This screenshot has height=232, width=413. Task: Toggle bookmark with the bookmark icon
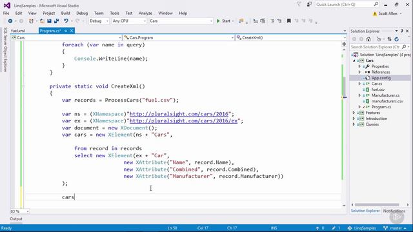(x=289, y=21)
